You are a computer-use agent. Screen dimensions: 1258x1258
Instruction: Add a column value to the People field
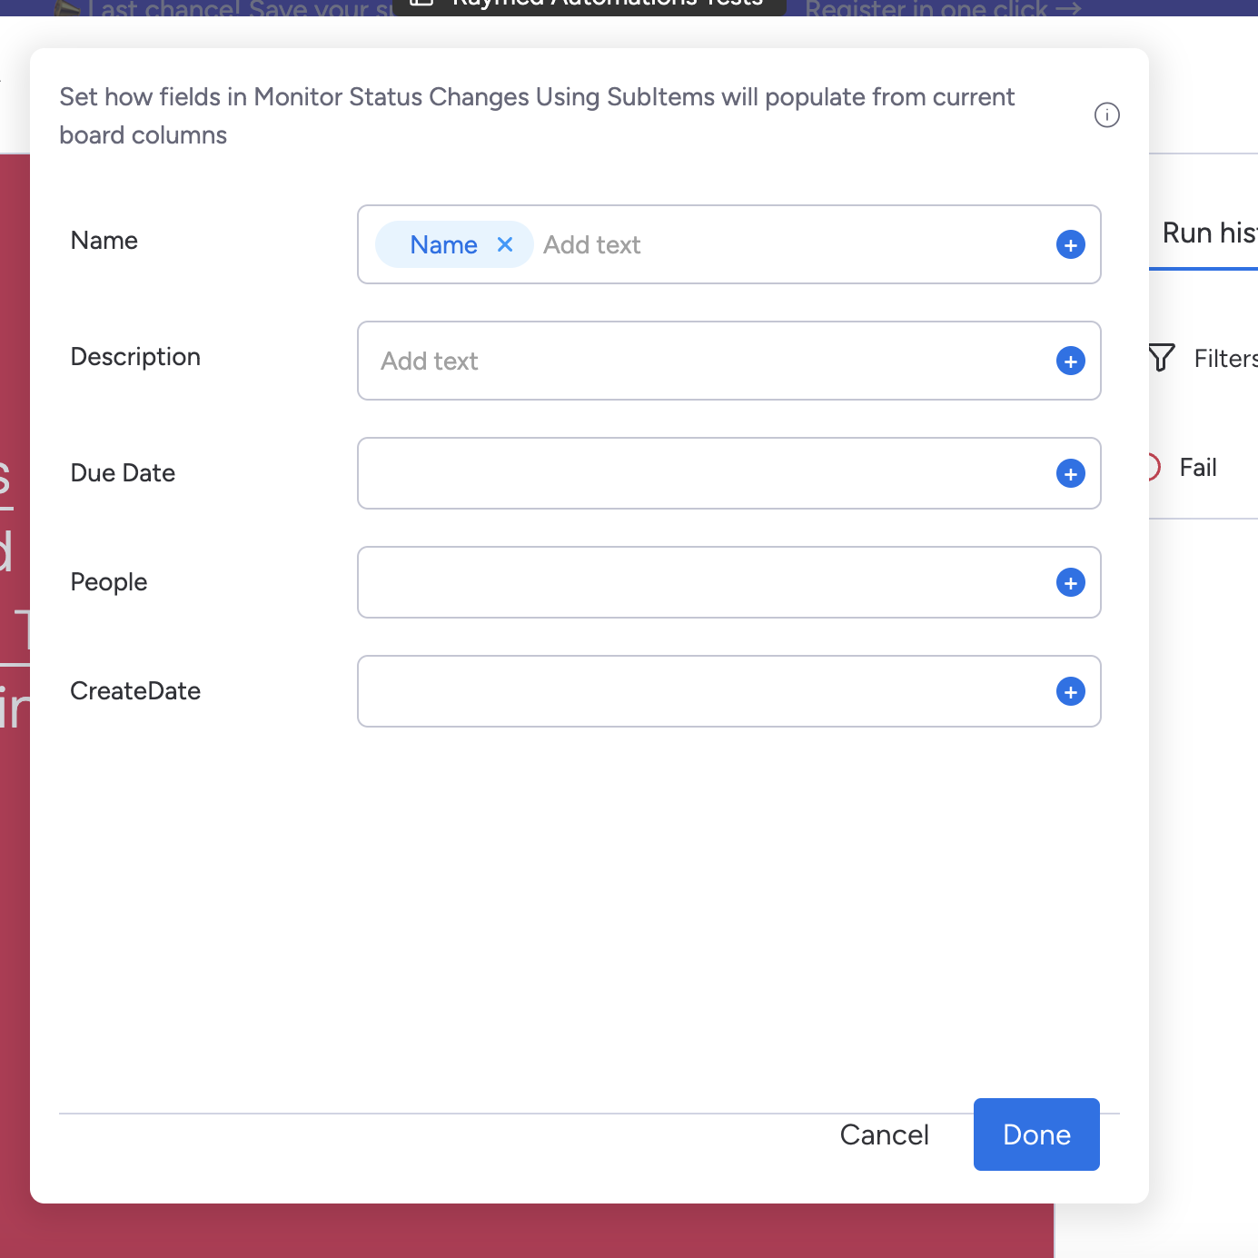[1070, 582]
